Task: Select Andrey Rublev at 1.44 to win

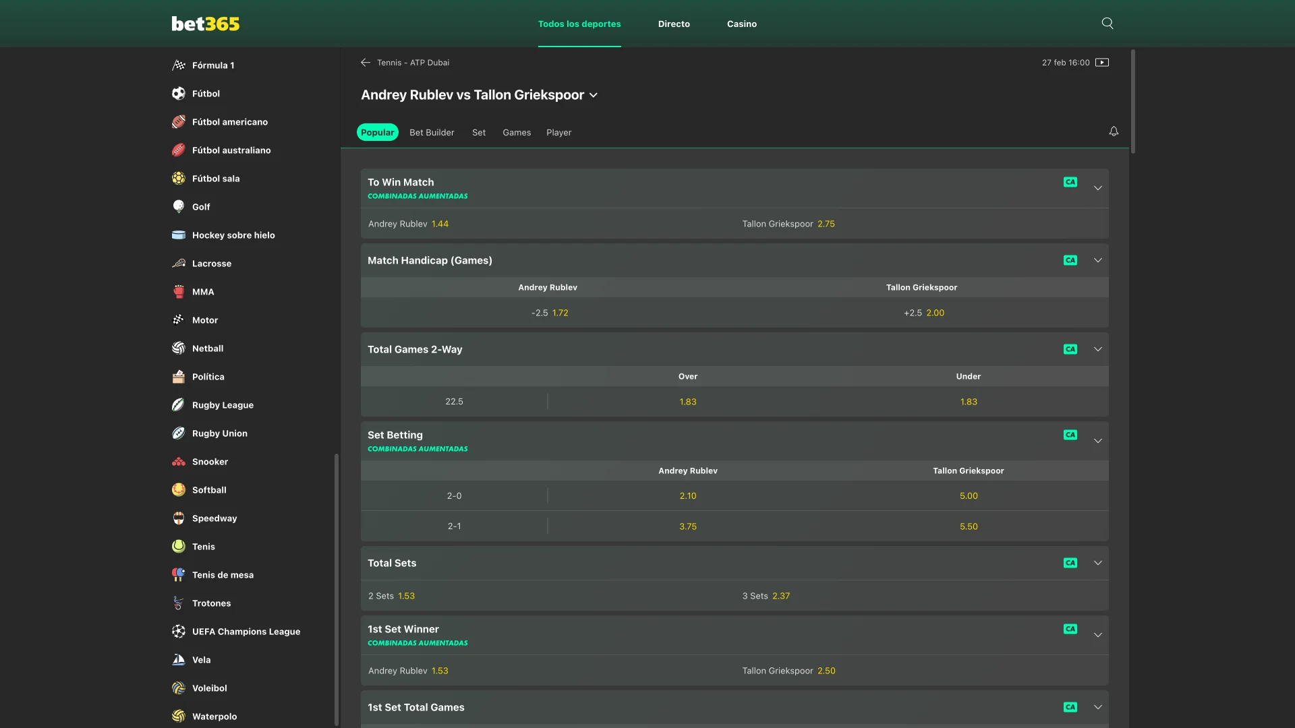Action: point(409,224)
